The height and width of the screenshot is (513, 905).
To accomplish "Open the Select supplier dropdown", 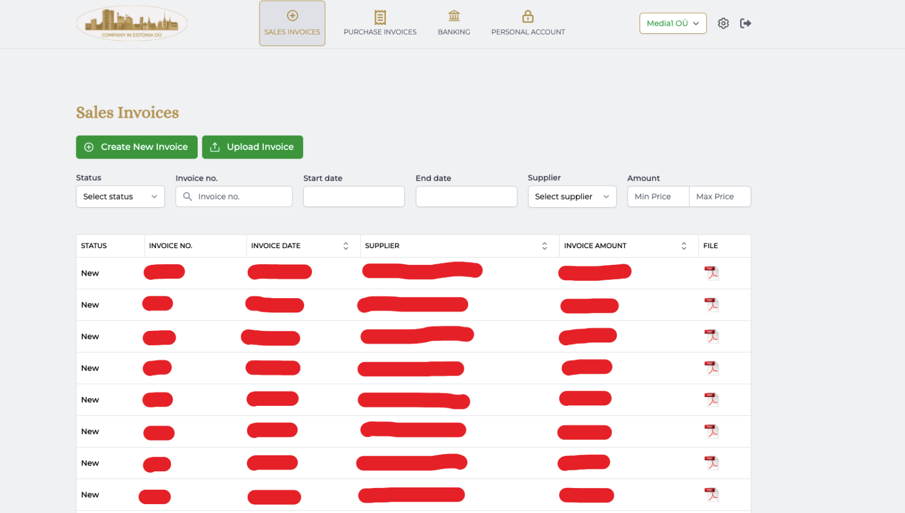I will pyautogui.click(x=572, y=196).
